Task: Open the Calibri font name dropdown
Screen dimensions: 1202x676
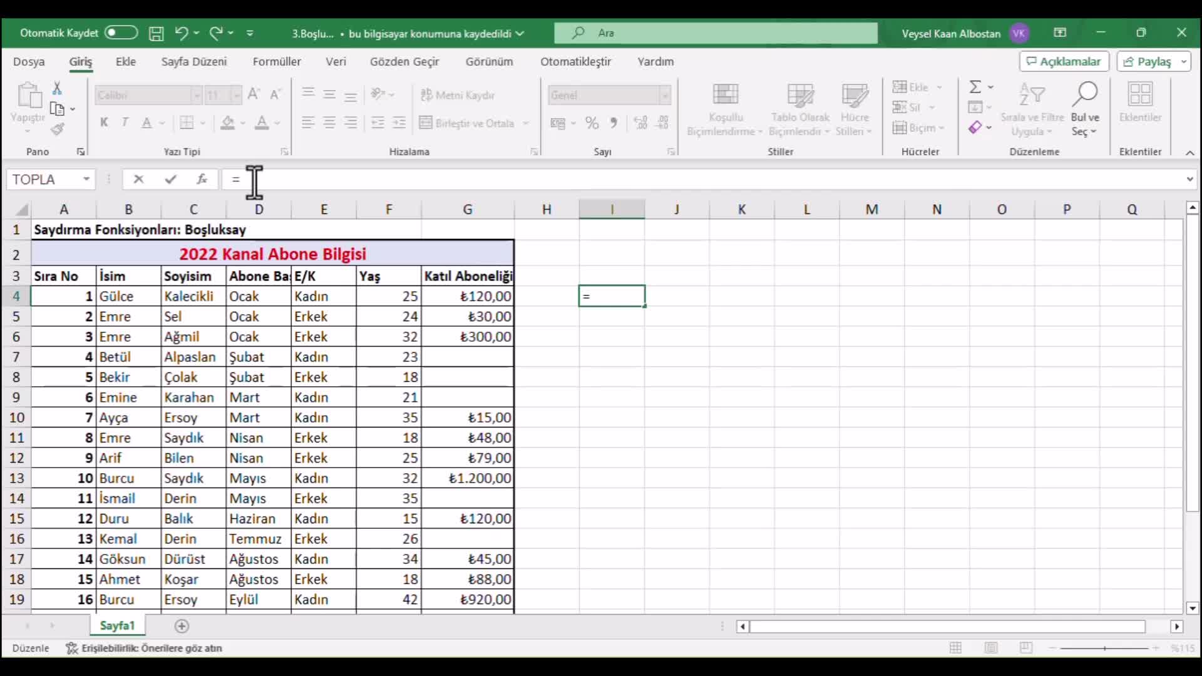Action: pyautogui.click(x=197, y=95)
